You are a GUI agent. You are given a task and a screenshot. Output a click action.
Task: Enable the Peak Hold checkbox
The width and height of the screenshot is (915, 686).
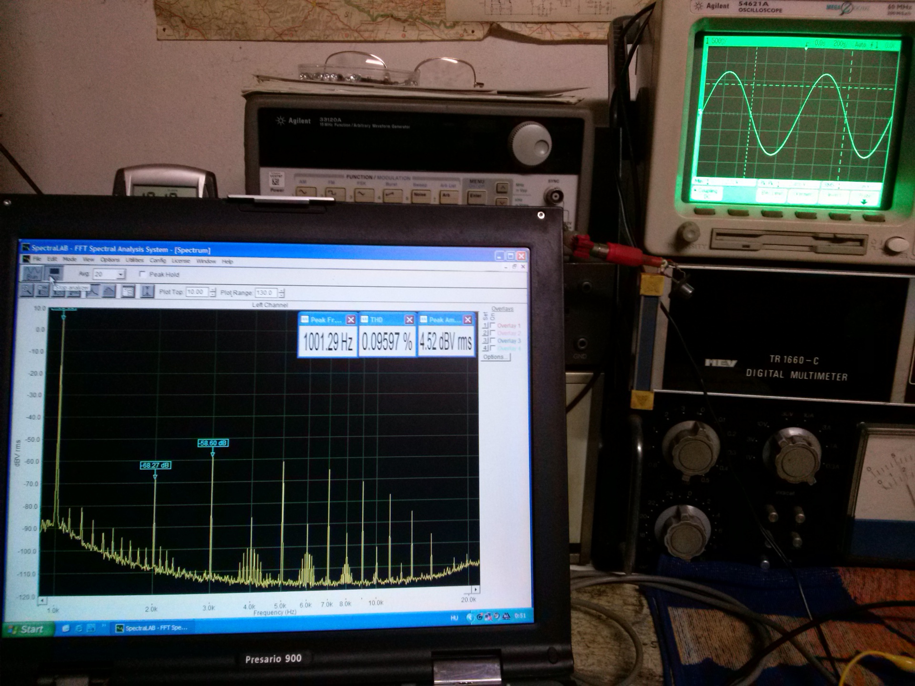[x=142, y=274]
